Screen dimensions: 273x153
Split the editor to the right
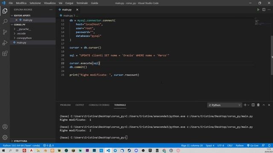pyautogui.click(x=264, y=10)
